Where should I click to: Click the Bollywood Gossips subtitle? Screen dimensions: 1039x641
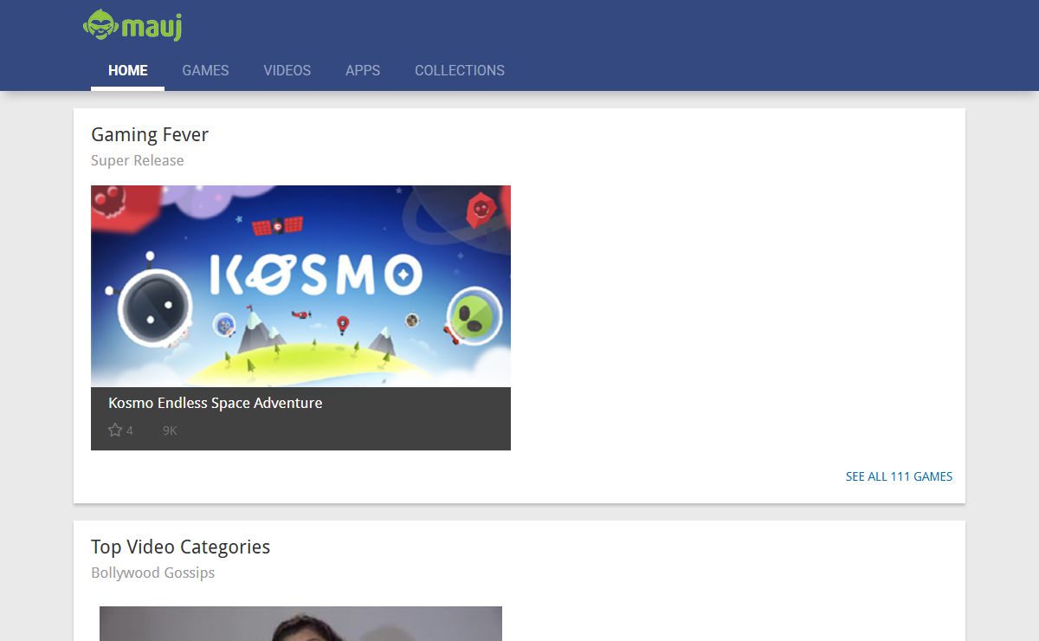[x=153, y=573]
